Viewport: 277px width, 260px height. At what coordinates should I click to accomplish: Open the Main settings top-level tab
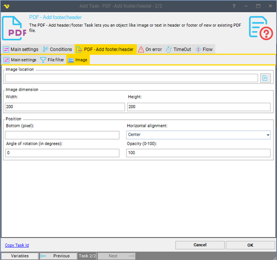coord(21,49)
